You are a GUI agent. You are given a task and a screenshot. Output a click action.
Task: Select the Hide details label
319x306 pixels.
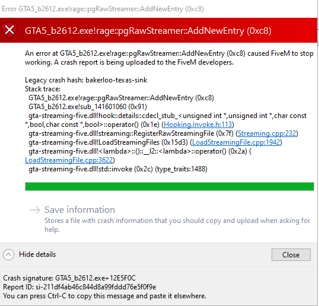pyautogui.click(x=37, y=254)
